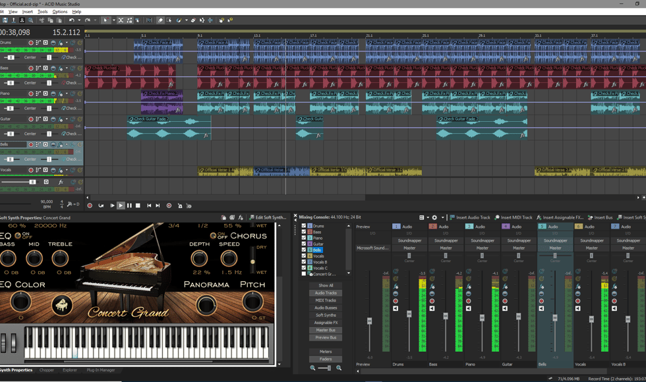Uncheck the Piano channel checkbox

pyautogui.click(x=304, y=238)
